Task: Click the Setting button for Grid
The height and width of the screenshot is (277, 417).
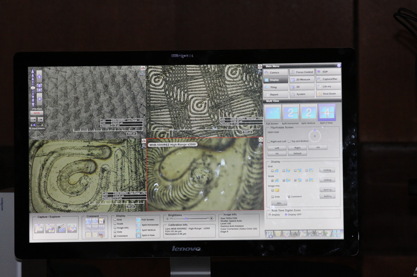Action: tap(327, 170)
